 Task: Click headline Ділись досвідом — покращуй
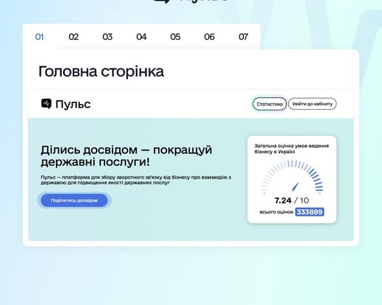[126, 150]
